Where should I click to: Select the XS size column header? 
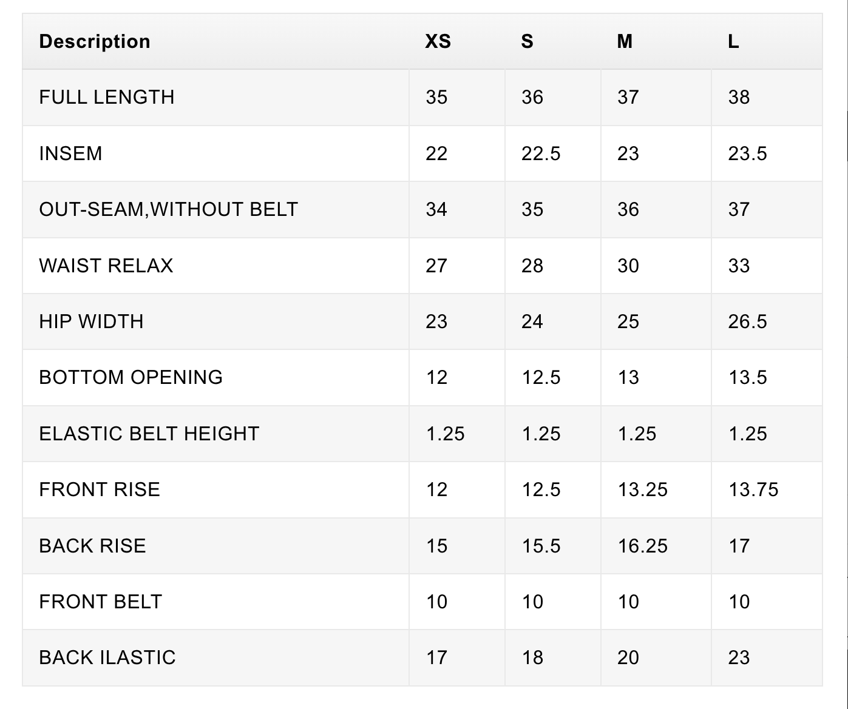coord(438,42)
